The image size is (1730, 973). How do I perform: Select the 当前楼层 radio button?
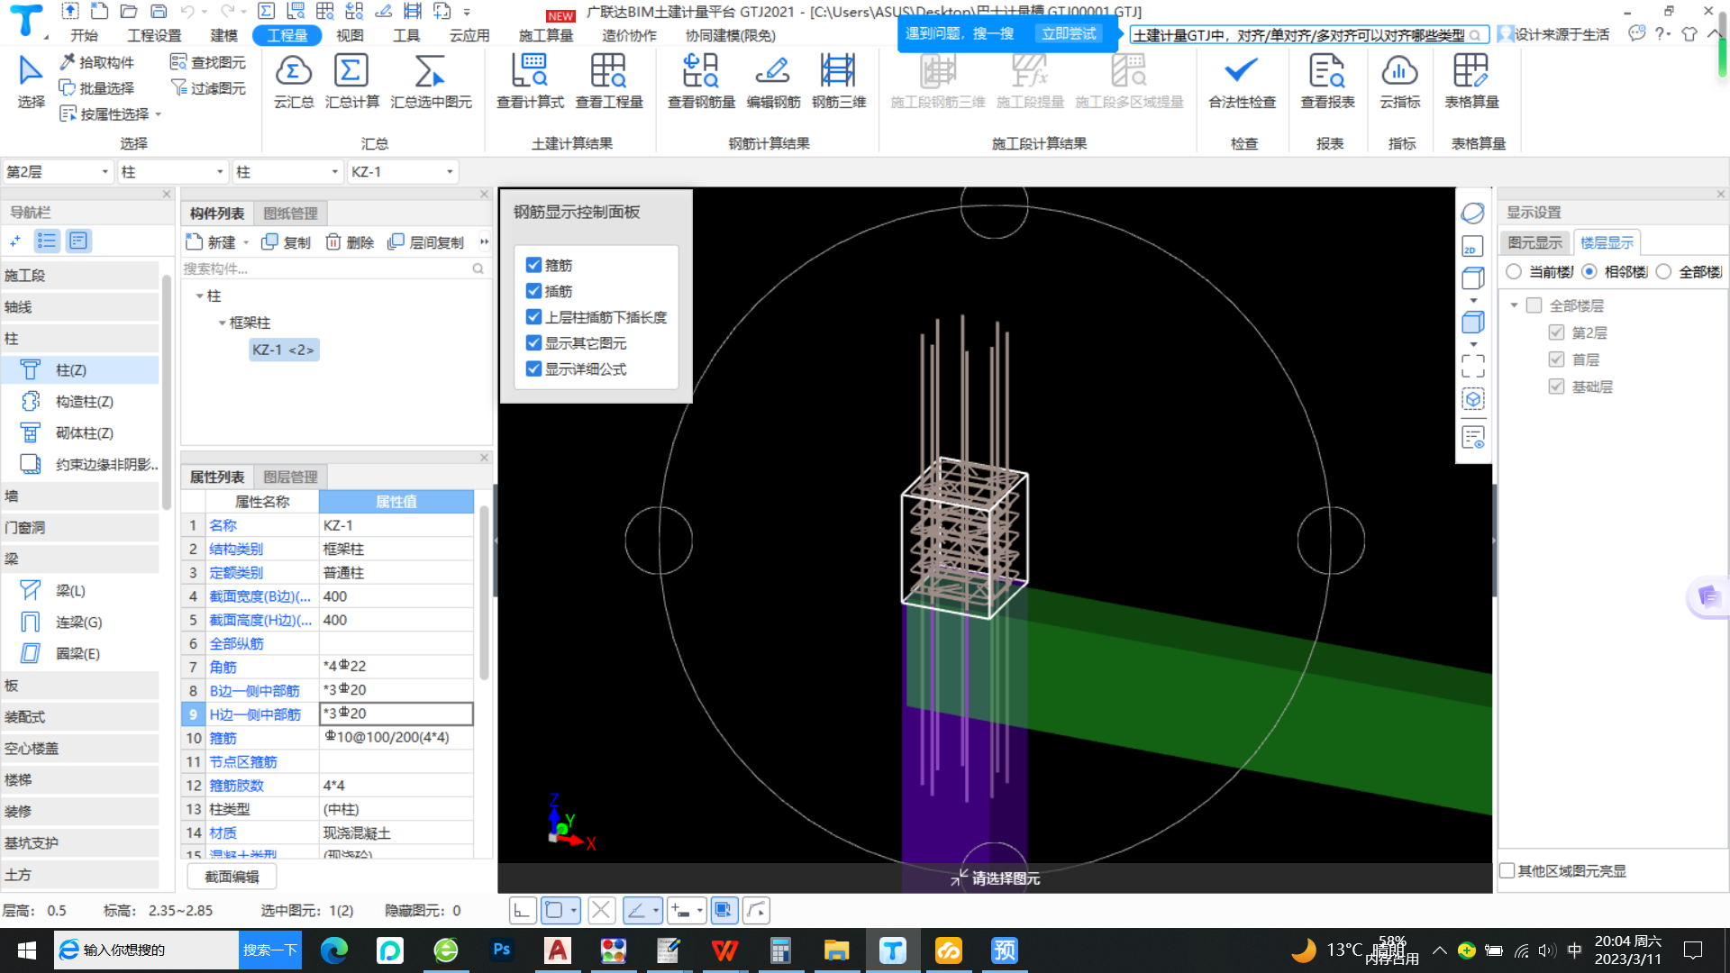[1514, 272]
